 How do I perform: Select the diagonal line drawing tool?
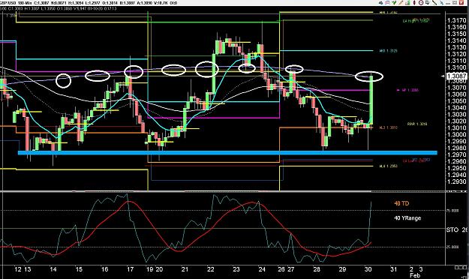point(434,3)
